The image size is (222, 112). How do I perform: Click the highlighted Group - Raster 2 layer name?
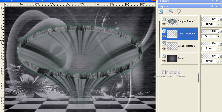click(186, 34)
